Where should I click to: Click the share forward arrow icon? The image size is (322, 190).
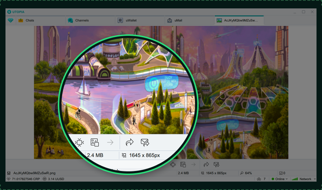206,164
